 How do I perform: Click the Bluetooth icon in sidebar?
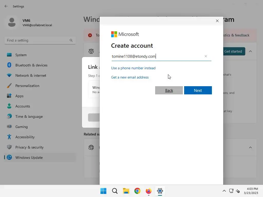pyautogui.click(x=9, y=65)
